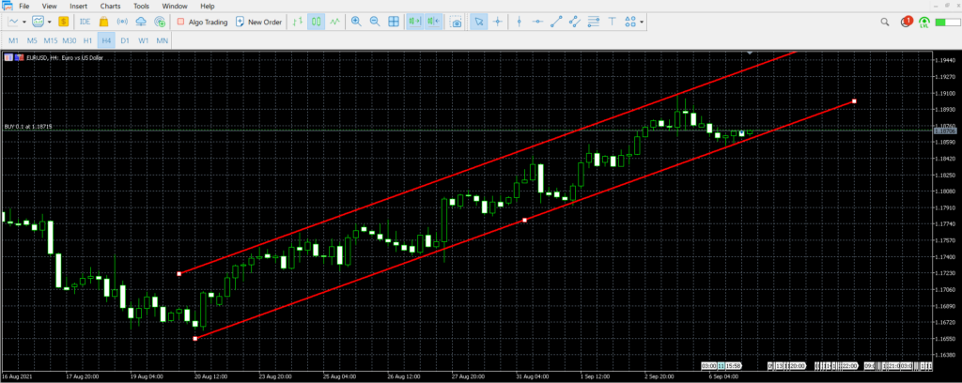Open the templates dropdown arrow

click(x=51, y=22)
